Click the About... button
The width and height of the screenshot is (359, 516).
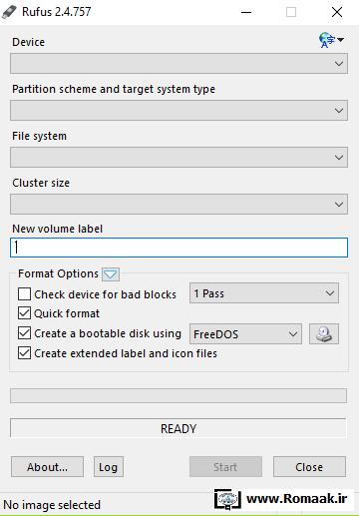point(47,467)
